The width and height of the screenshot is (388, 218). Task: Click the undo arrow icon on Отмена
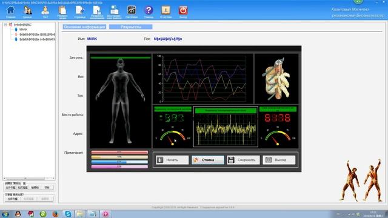[196, 160]
